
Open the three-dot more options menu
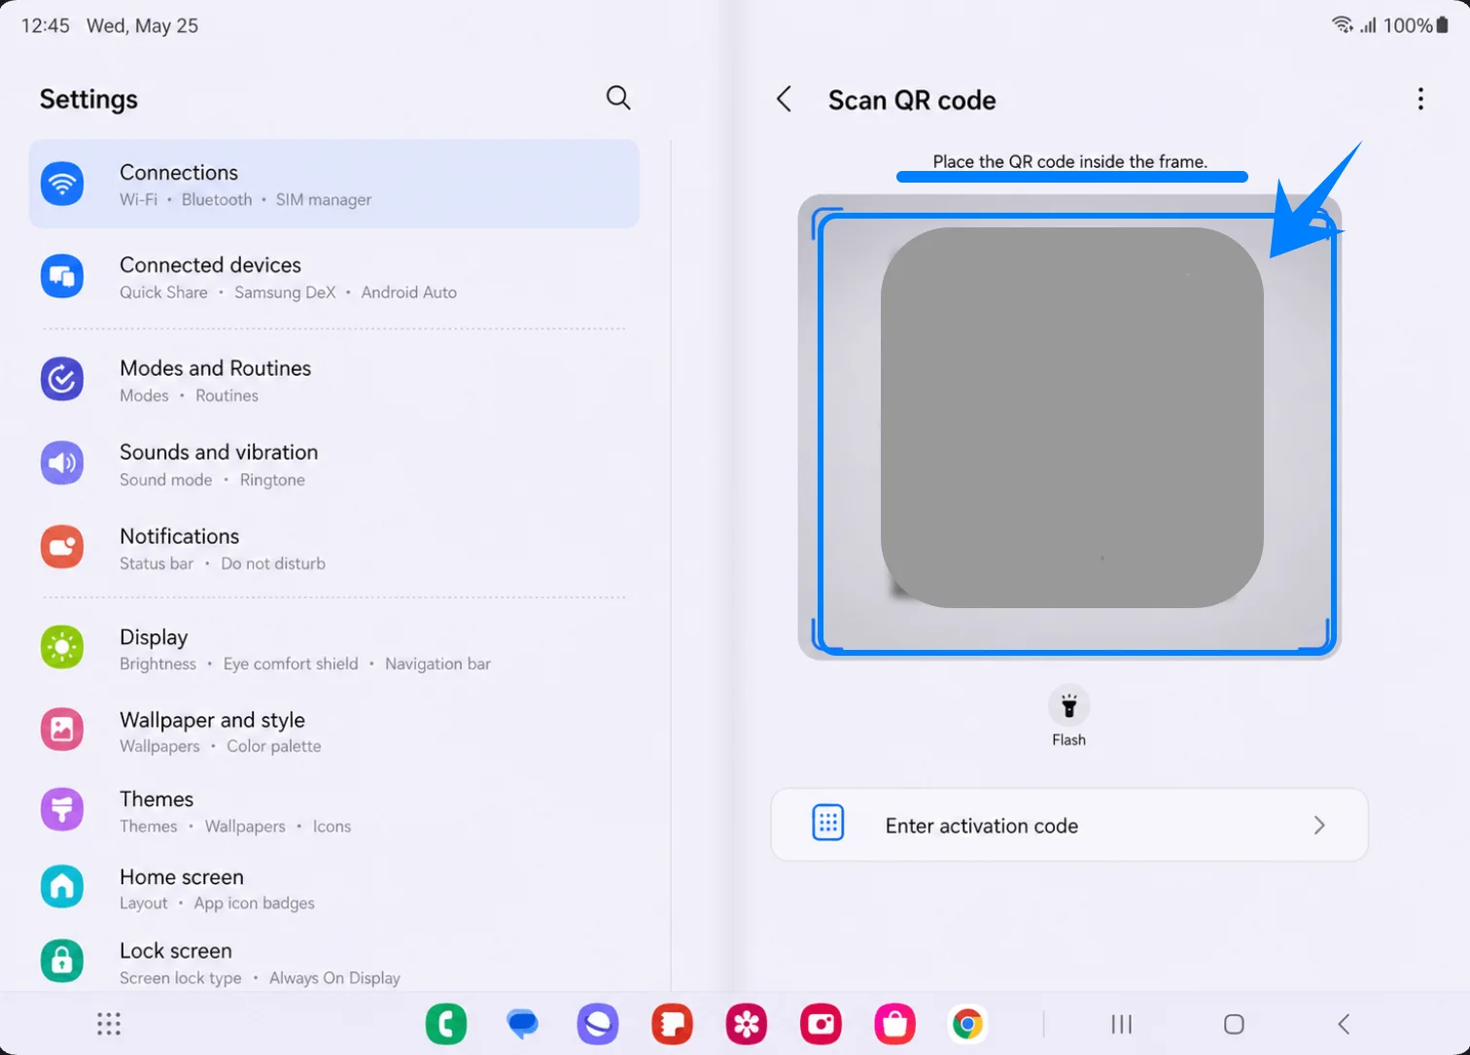pos(1420,99)
